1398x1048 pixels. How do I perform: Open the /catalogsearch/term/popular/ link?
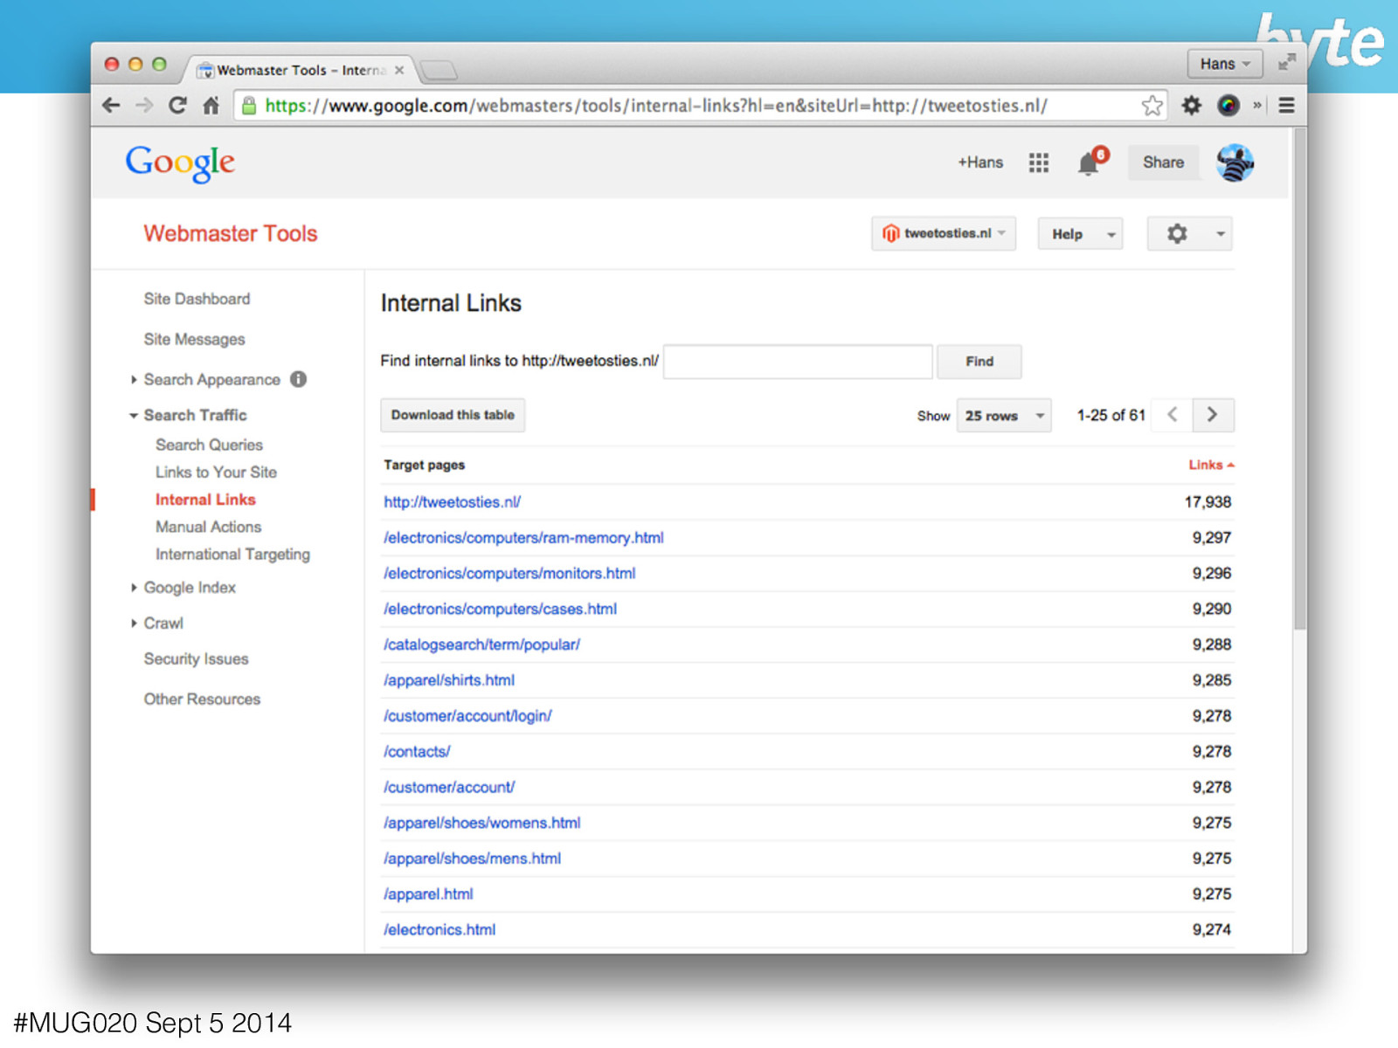pyautogui.click(x=481, y=645)
